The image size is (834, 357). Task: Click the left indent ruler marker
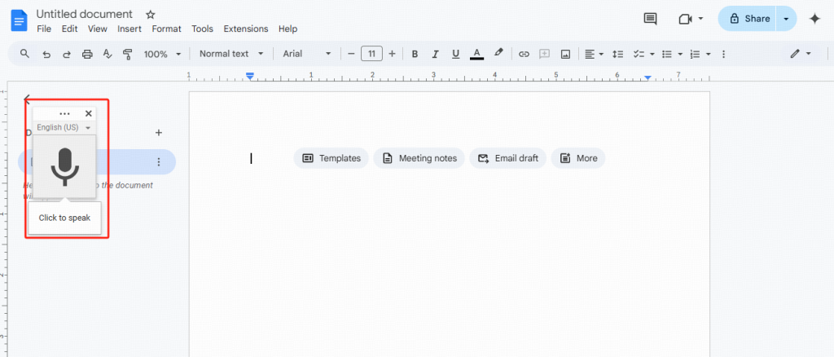click(x=249, y=77)
